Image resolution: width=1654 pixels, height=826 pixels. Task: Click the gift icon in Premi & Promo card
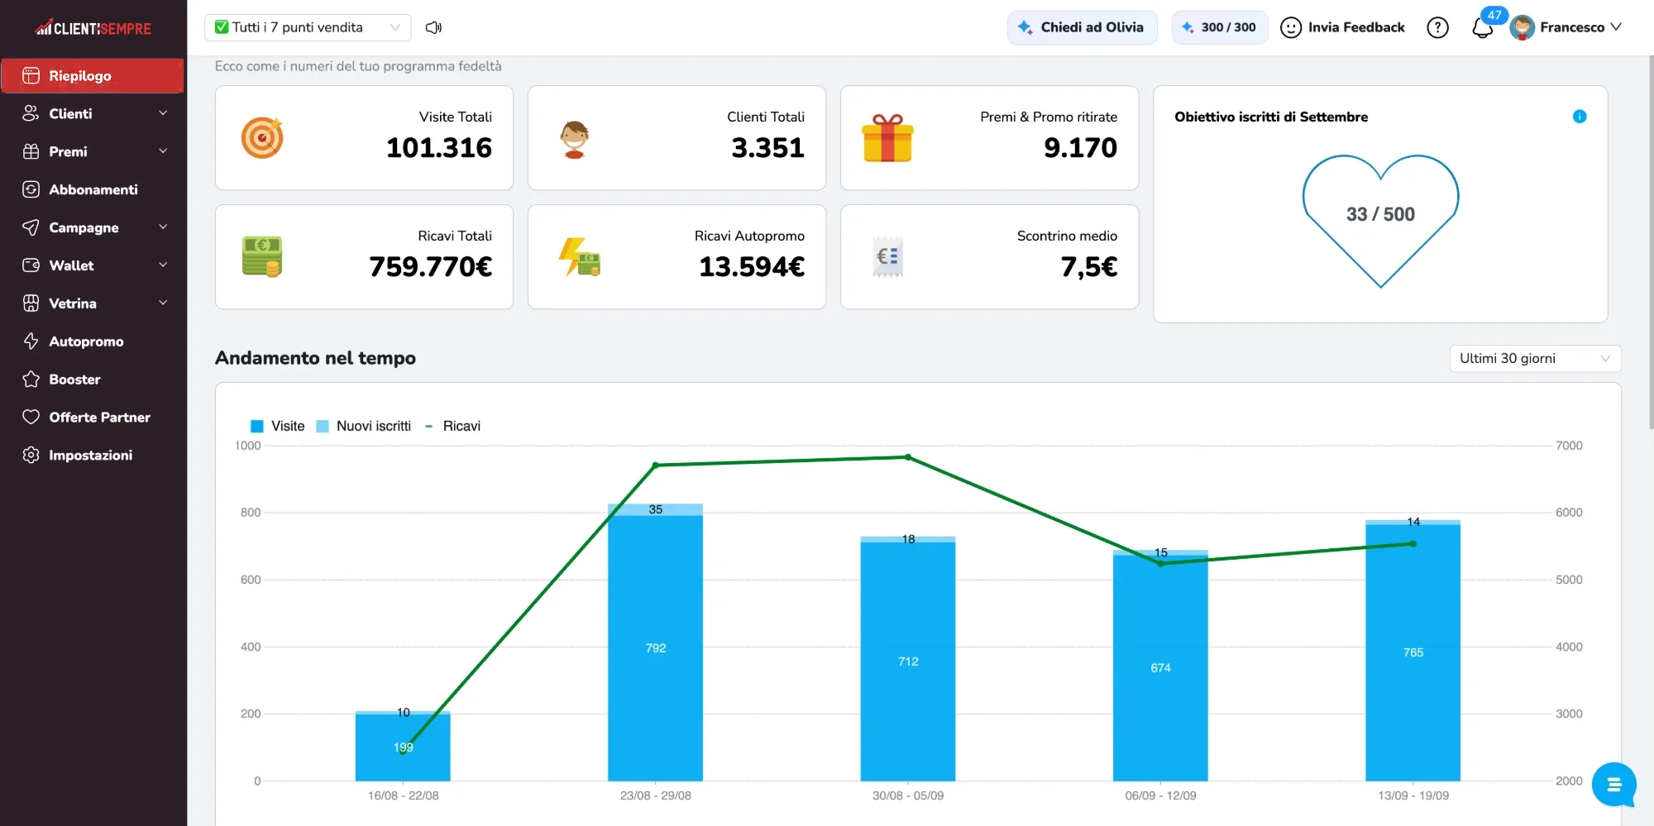click(887, 138)
